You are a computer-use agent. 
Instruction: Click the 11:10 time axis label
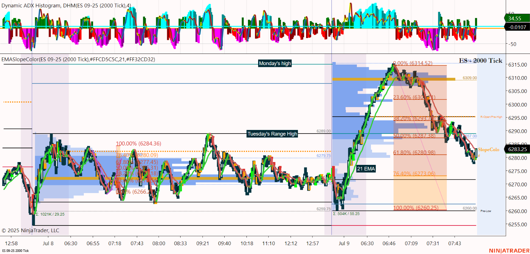click(x=269, y=243)
